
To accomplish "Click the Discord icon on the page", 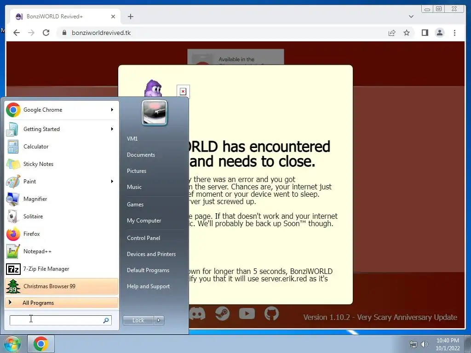I will pos(197,314).
